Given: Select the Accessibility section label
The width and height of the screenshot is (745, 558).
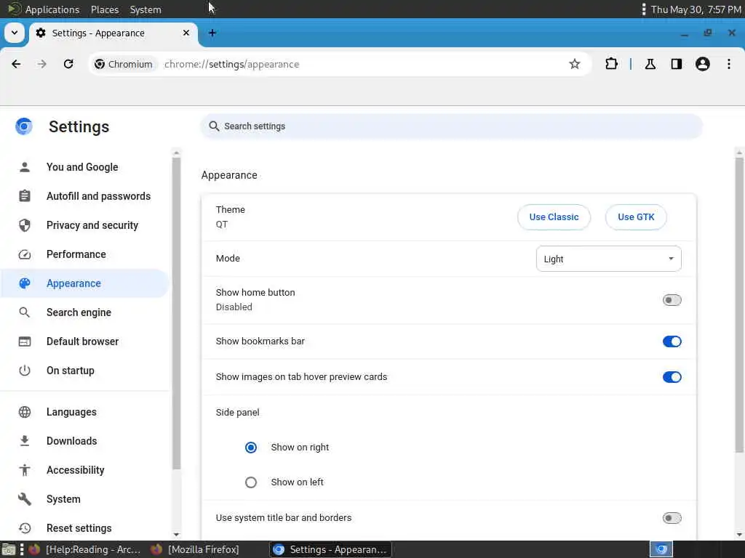Looking at the screenshot, I should [76, 470].
